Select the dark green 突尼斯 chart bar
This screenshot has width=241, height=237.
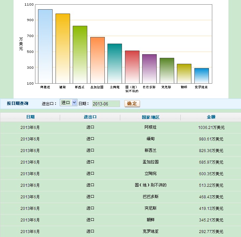coord(167,71)
